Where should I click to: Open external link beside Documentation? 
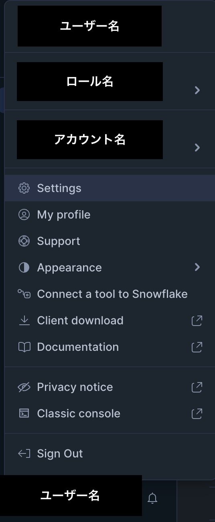[x=197, y=347]
